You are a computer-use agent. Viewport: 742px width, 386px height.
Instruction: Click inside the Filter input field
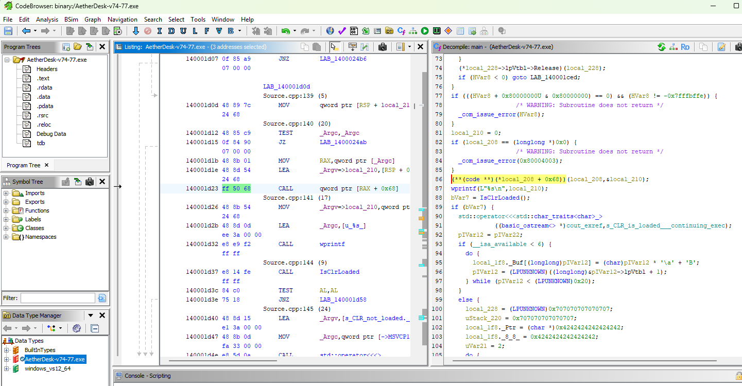click(x=57, y=297)
